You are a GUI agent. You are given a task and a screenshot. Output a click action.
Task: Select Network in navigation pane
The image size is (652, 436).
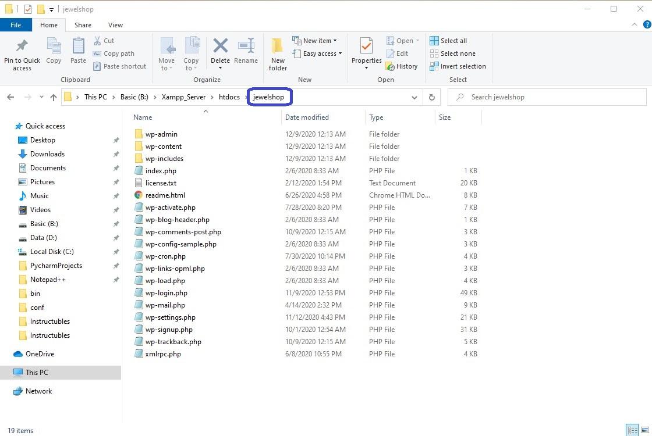pos(38,391)
